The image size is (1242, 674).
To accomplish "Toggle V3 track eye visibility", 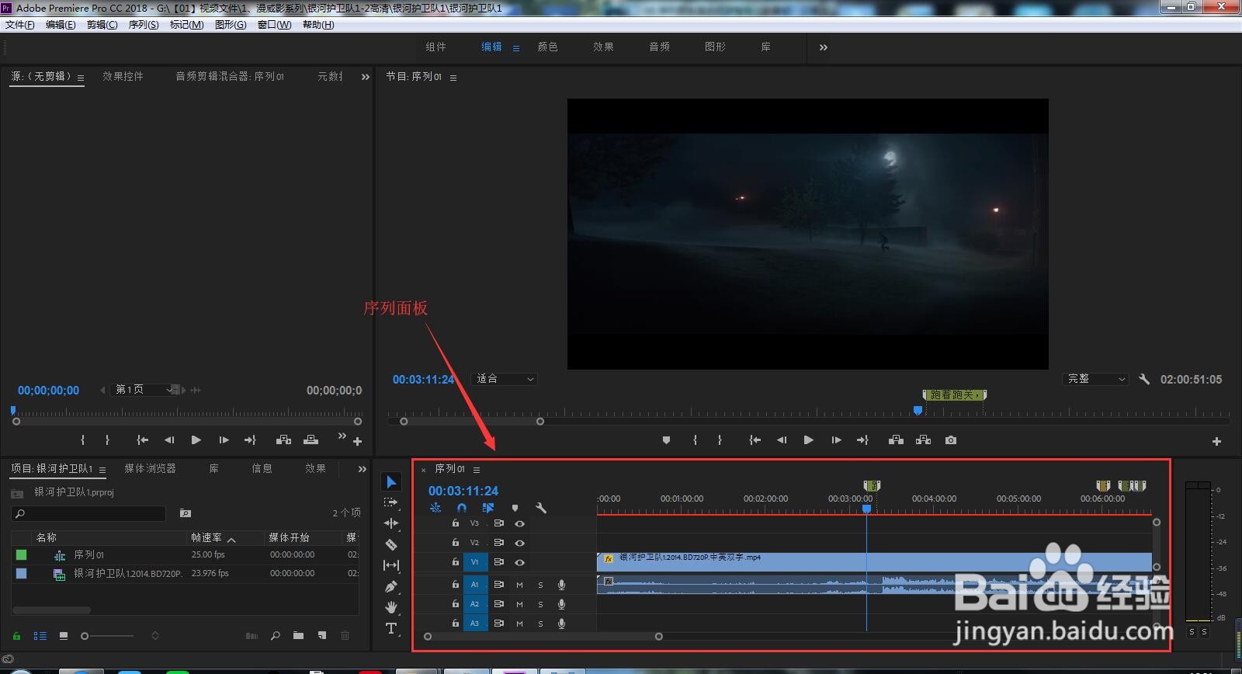I will coord(519,523).
